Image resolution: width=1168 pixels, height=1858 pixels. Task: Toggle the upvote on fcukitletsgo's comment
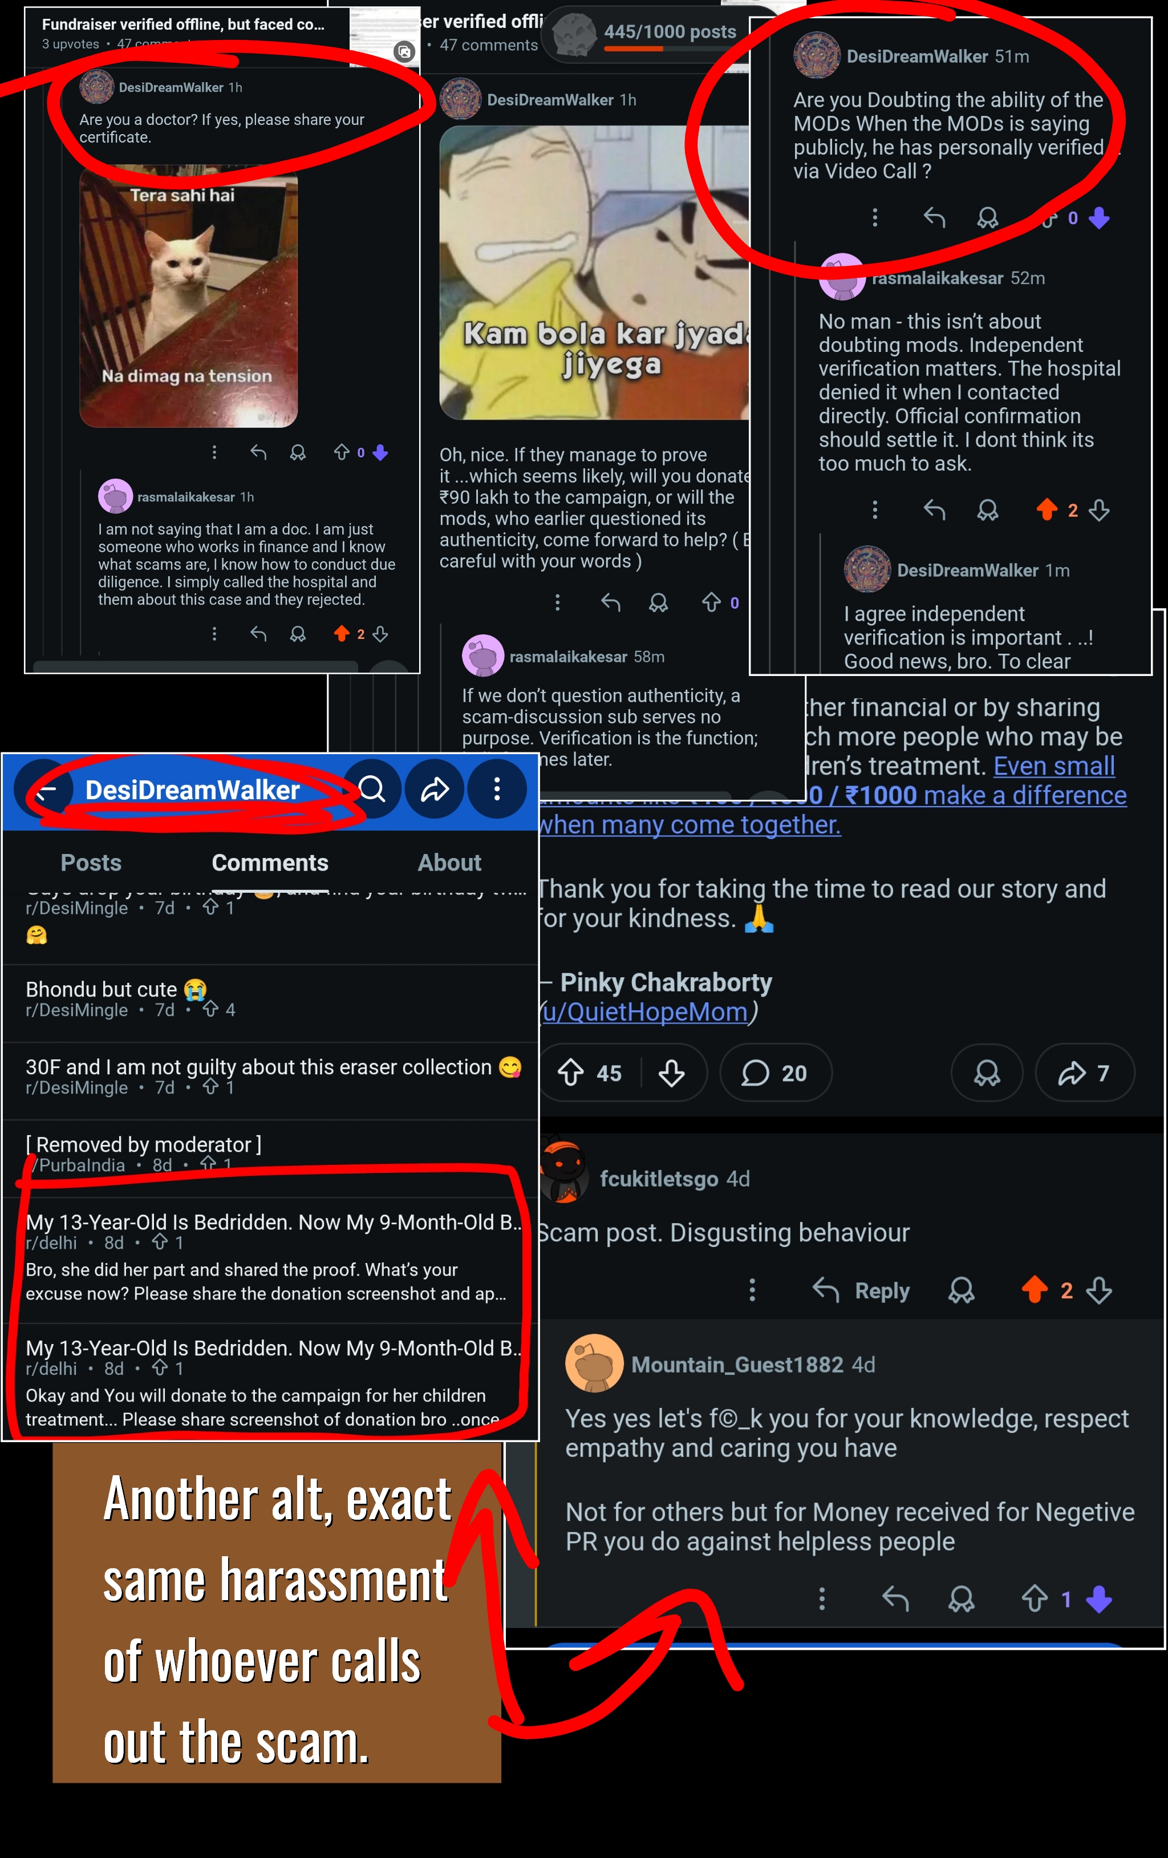[x=1035, y=1289]
